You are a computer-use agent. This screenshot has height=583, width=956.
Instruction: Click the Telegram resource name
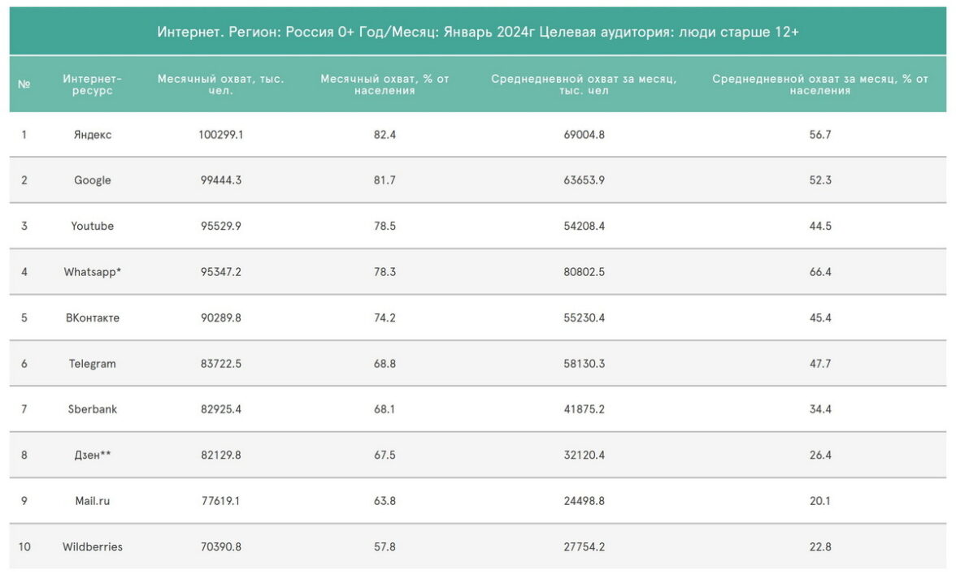click(x=93, y=364)
